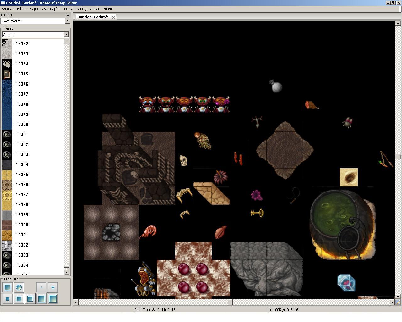Click the map view scroll-down arrow
The height and width of the screenshot is (322, 402).
coord(398,297)
